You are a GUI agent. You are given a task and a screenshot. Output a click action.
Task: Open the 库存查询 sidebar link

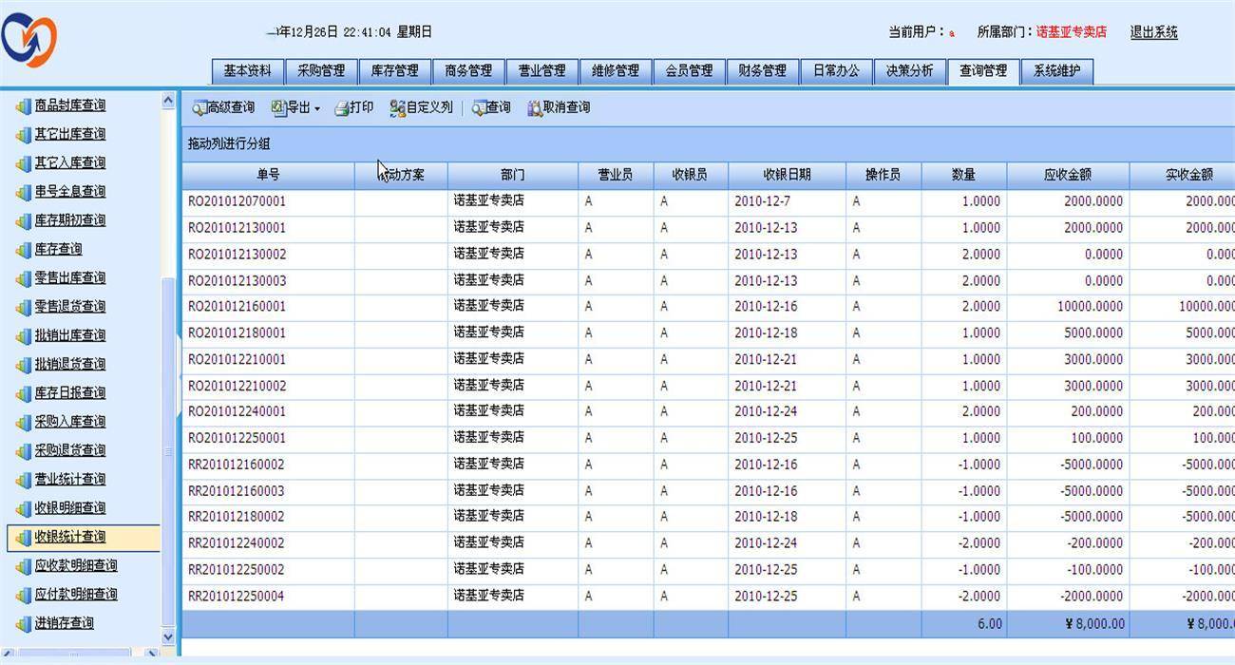[59, 249]
